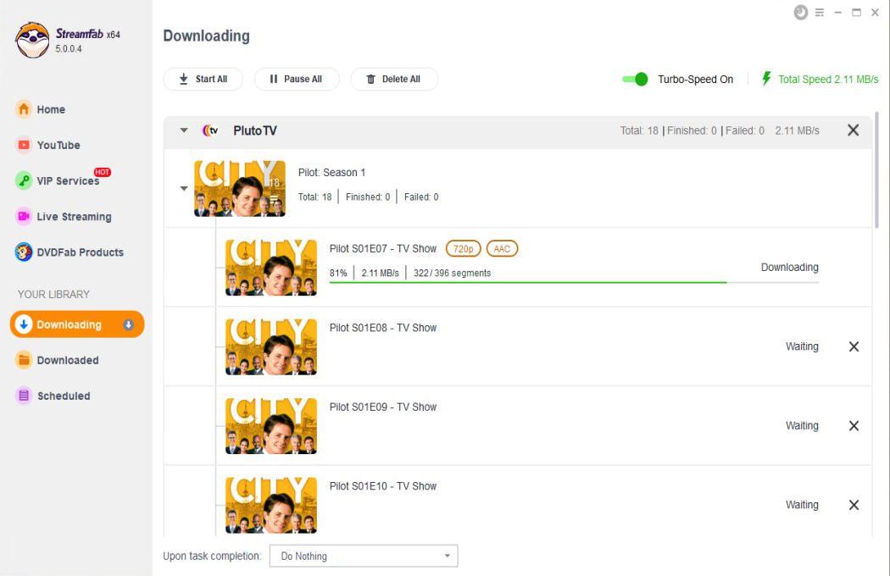The width and height of the screenshot is (890, 576).
Task: Click the Pilot S01E10 - TV Show title
Action: (x=383, y=486)
